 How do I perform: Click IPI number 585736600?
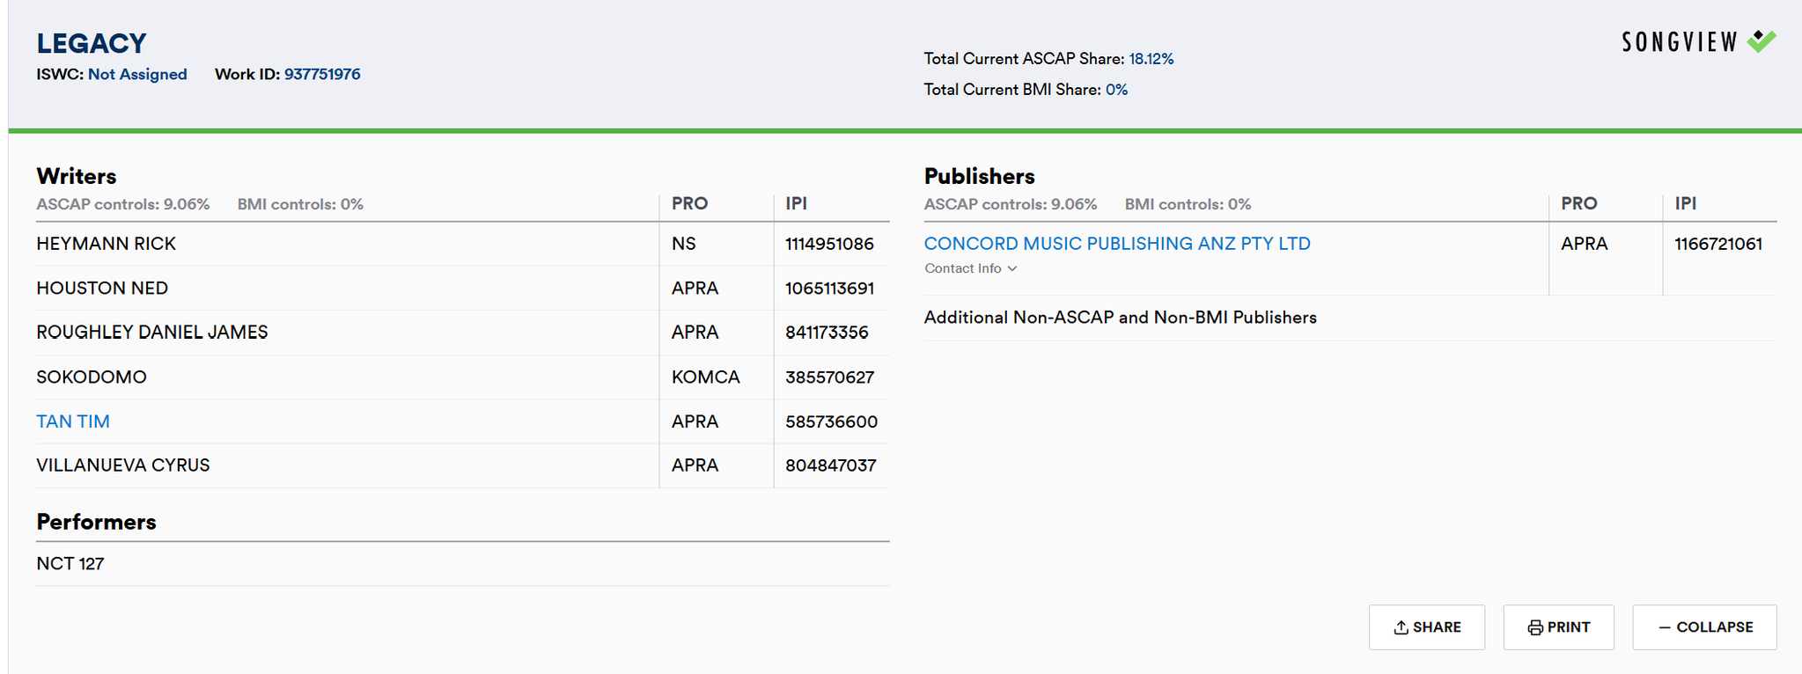pyautogui.click(x=831, y=421)
